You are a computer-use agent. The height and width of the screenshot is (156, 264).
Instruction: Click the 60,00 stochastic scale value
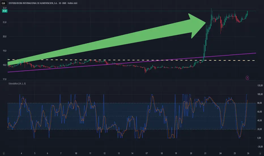[260, 112]
